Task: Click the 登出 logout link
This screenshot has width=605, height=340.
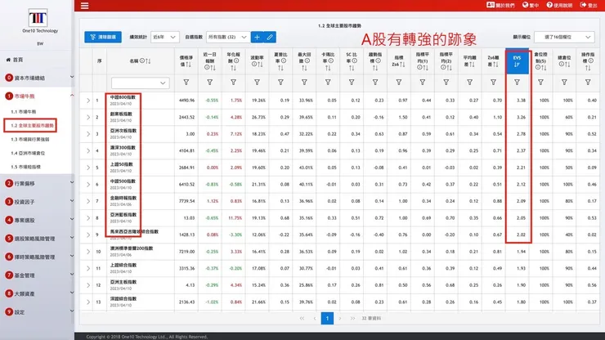Action: tap(589, 5)
